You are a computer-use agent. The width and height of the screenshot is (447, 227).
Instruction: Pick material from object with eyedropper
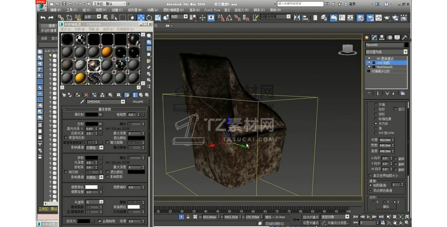[82, 102]
